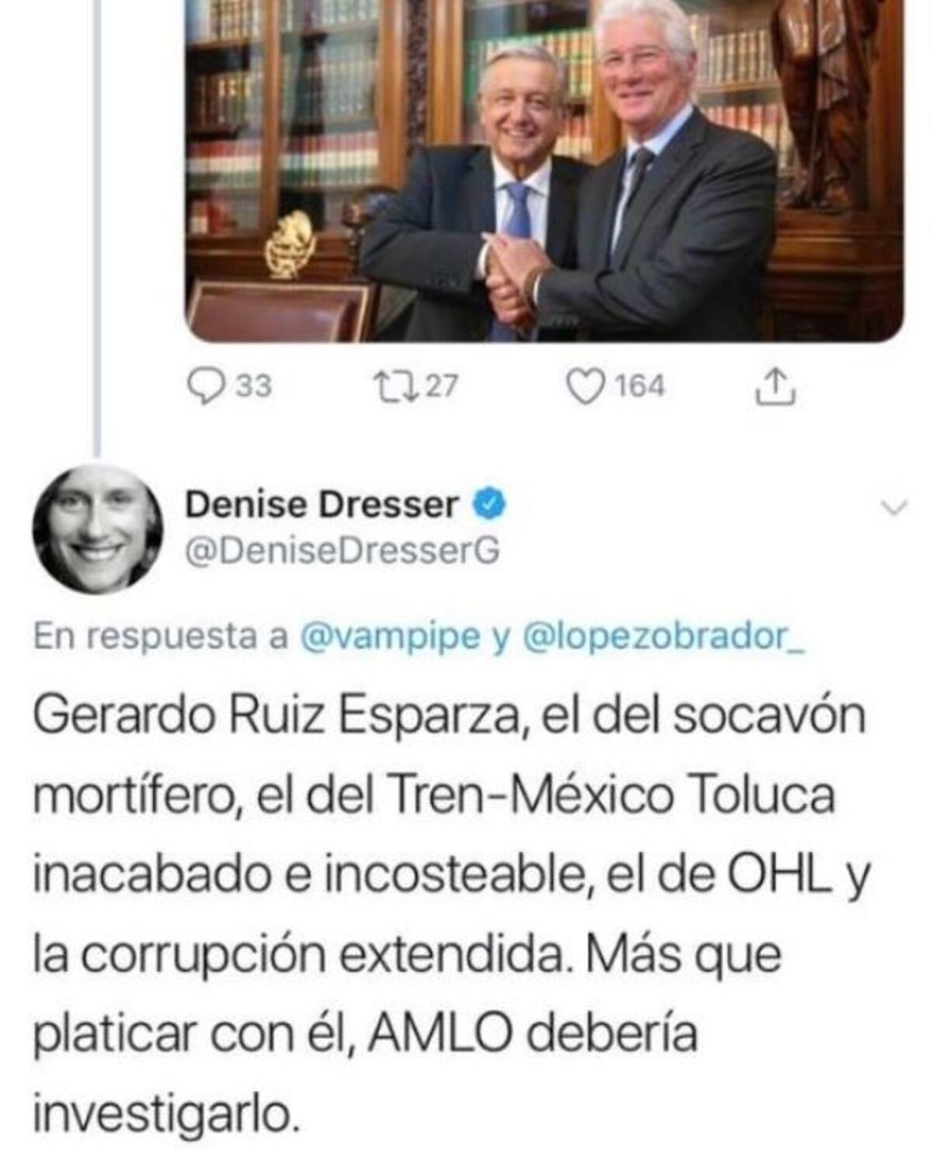Image resolution: width=932 pixels, height=1173 pixels.
Task: Click the share upload icon
Action: (x=776, y=386)
